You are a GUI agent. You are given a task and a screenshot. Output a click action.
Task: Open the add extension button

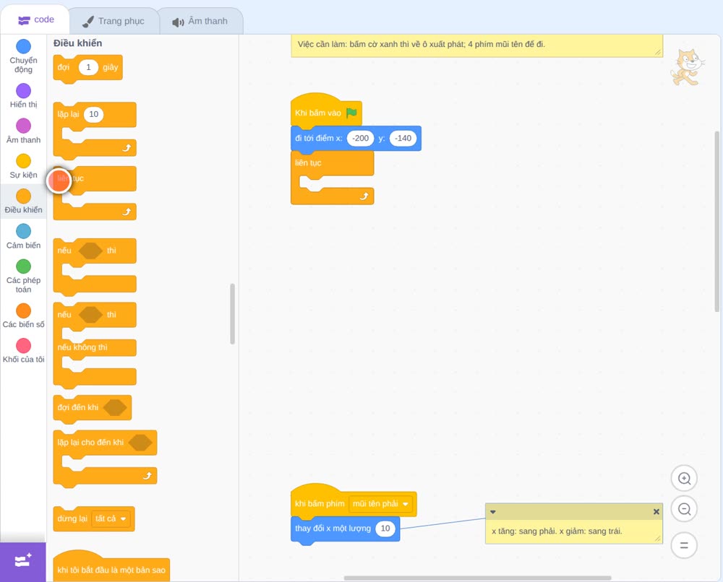pyautogui.click(x=23, y=561)
